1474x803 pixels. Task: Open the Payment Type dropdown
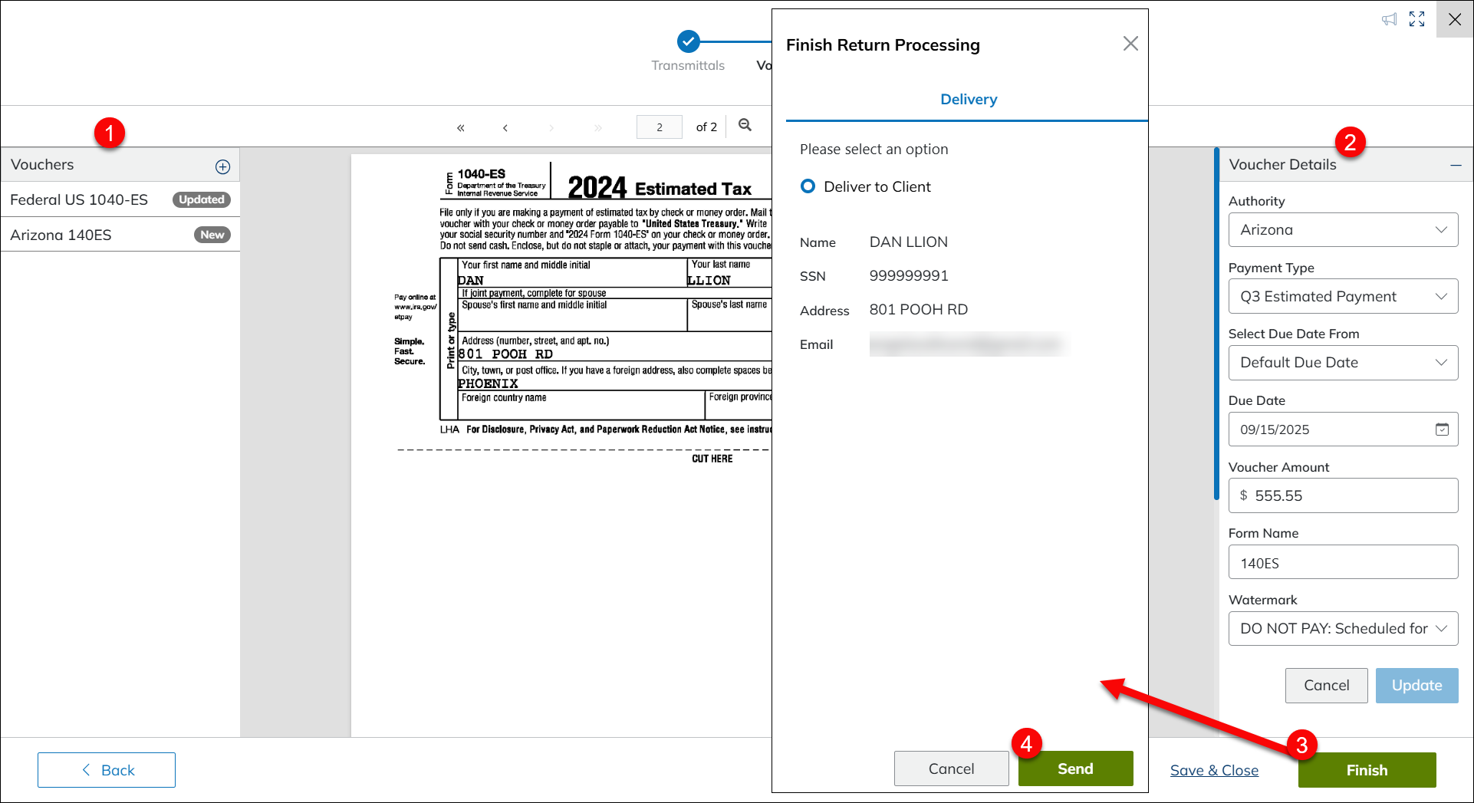coord(1343,297)
